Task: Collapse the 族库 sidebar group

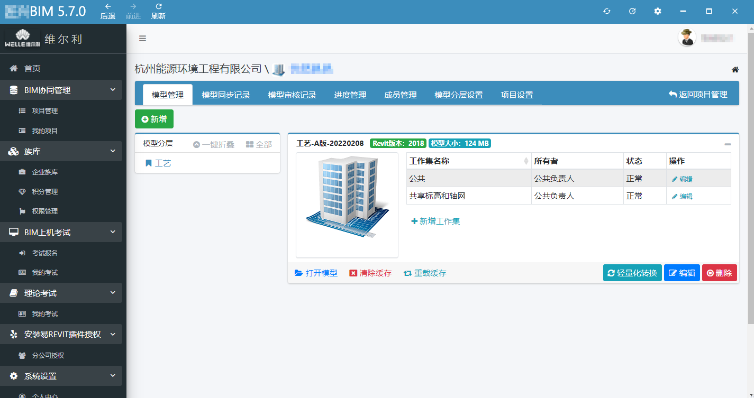Action: pos(113,152)
